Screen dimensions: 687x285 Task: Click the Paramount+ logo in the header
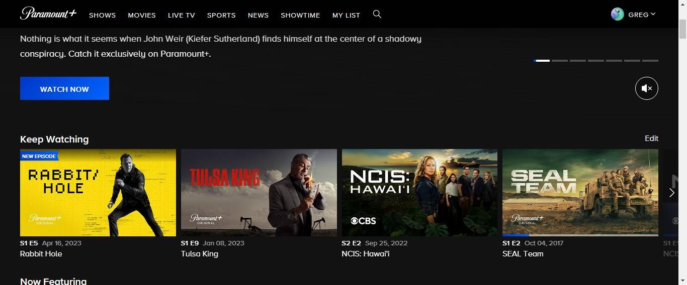click(x=48, y=14)
